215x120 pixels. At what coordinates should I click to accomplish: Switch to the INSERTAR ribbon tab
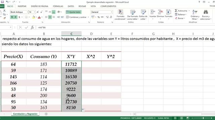22,6
